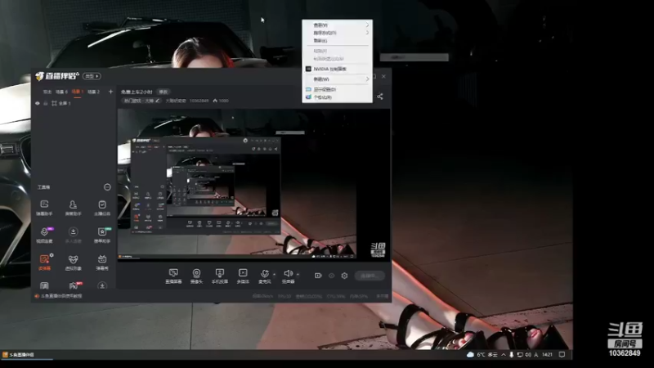Toggle eye visibility of 全屏1 source
Image resolution: width=654 pixels, height=368 pixels.
[x=38, y=103]
